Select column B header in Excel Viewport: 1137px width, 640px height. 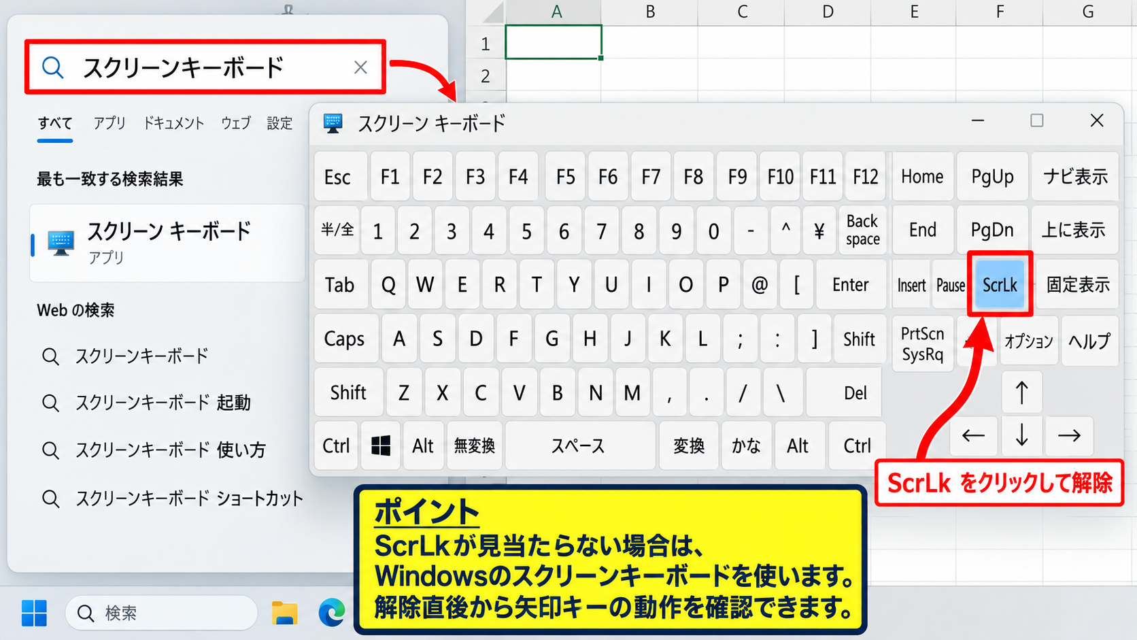coord(650,12)
